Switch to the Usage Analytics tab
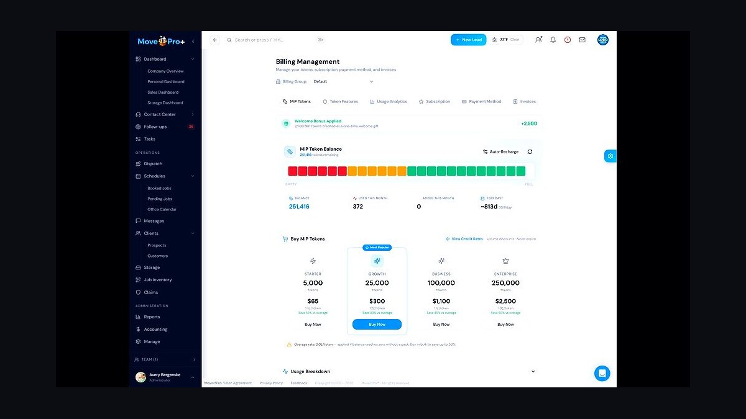Image resolution: width=746 pixels, height=419 pixels. click(388, 101)
